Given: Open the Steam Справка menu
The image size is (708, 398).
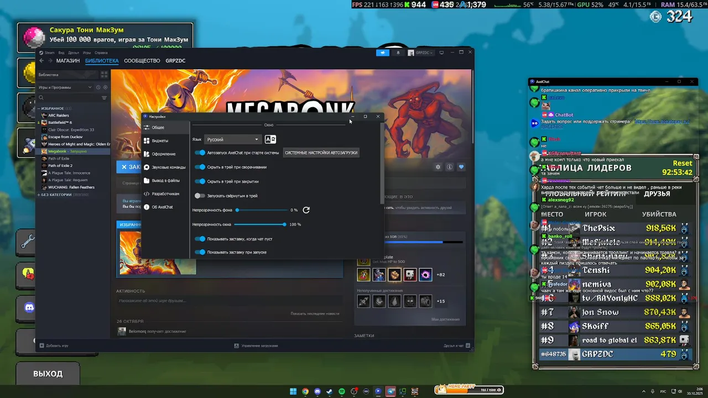Looking at the screenshot, I should [101, 53].
